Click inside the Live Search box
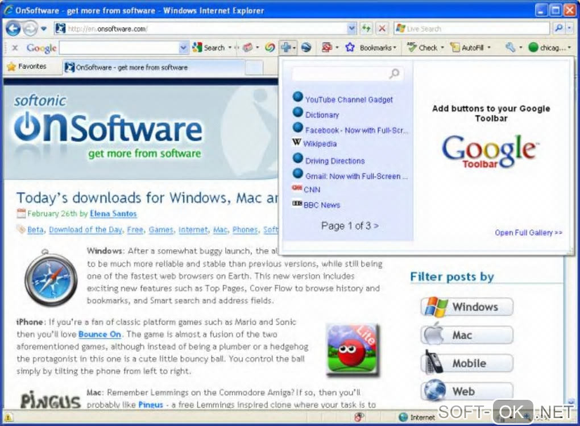This screenshot has height=426, width=580. [x=471, y=28]
